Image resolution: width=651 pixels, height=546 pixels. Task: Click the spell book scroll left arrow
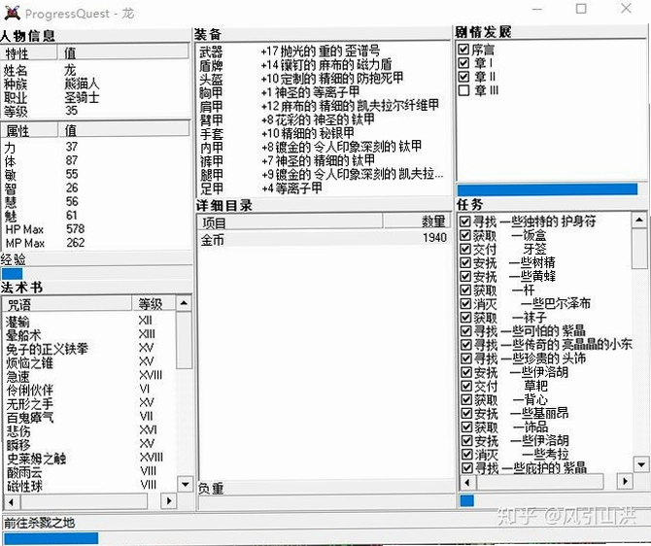click(x=12, y=501)
